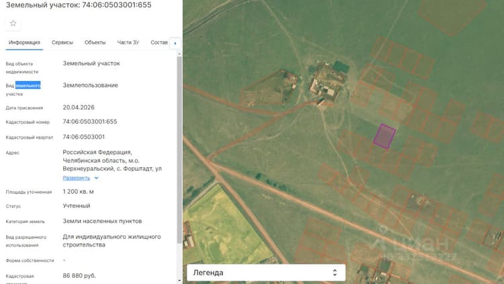Click the label Статус

13,206
